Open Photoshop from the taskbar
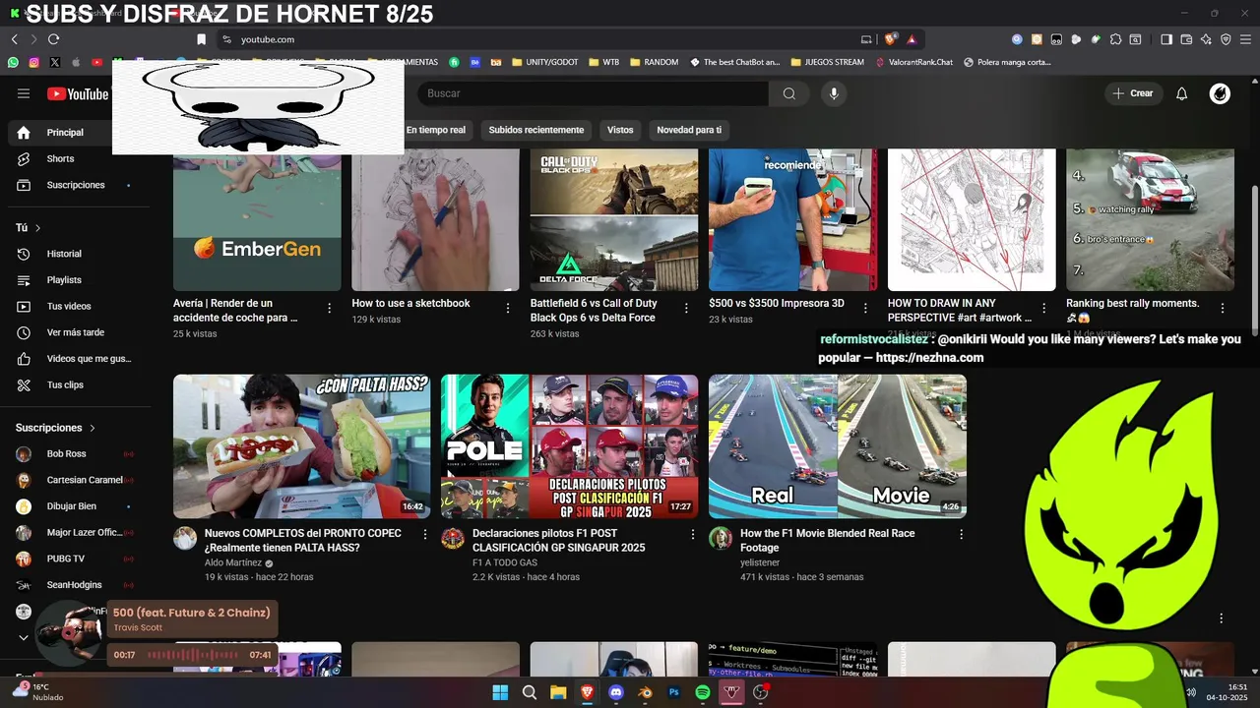1260x708 pixels. [674, 692]
